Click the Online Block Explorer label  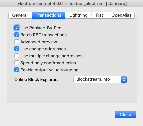pos(36,80)
